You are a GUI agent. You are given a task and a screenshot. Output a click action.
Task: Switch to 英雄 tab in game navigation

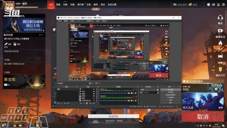pyautogui.click(x=58, y=5)
